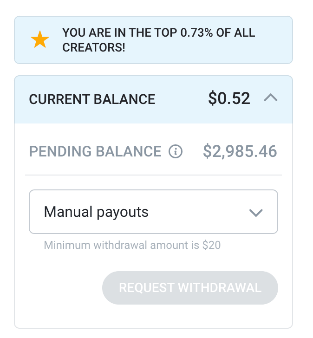Viewport: 313px width, 338px height.
Task: Click the Current Balance heading text
Action: pyautogui.click(x=92, y=99)
